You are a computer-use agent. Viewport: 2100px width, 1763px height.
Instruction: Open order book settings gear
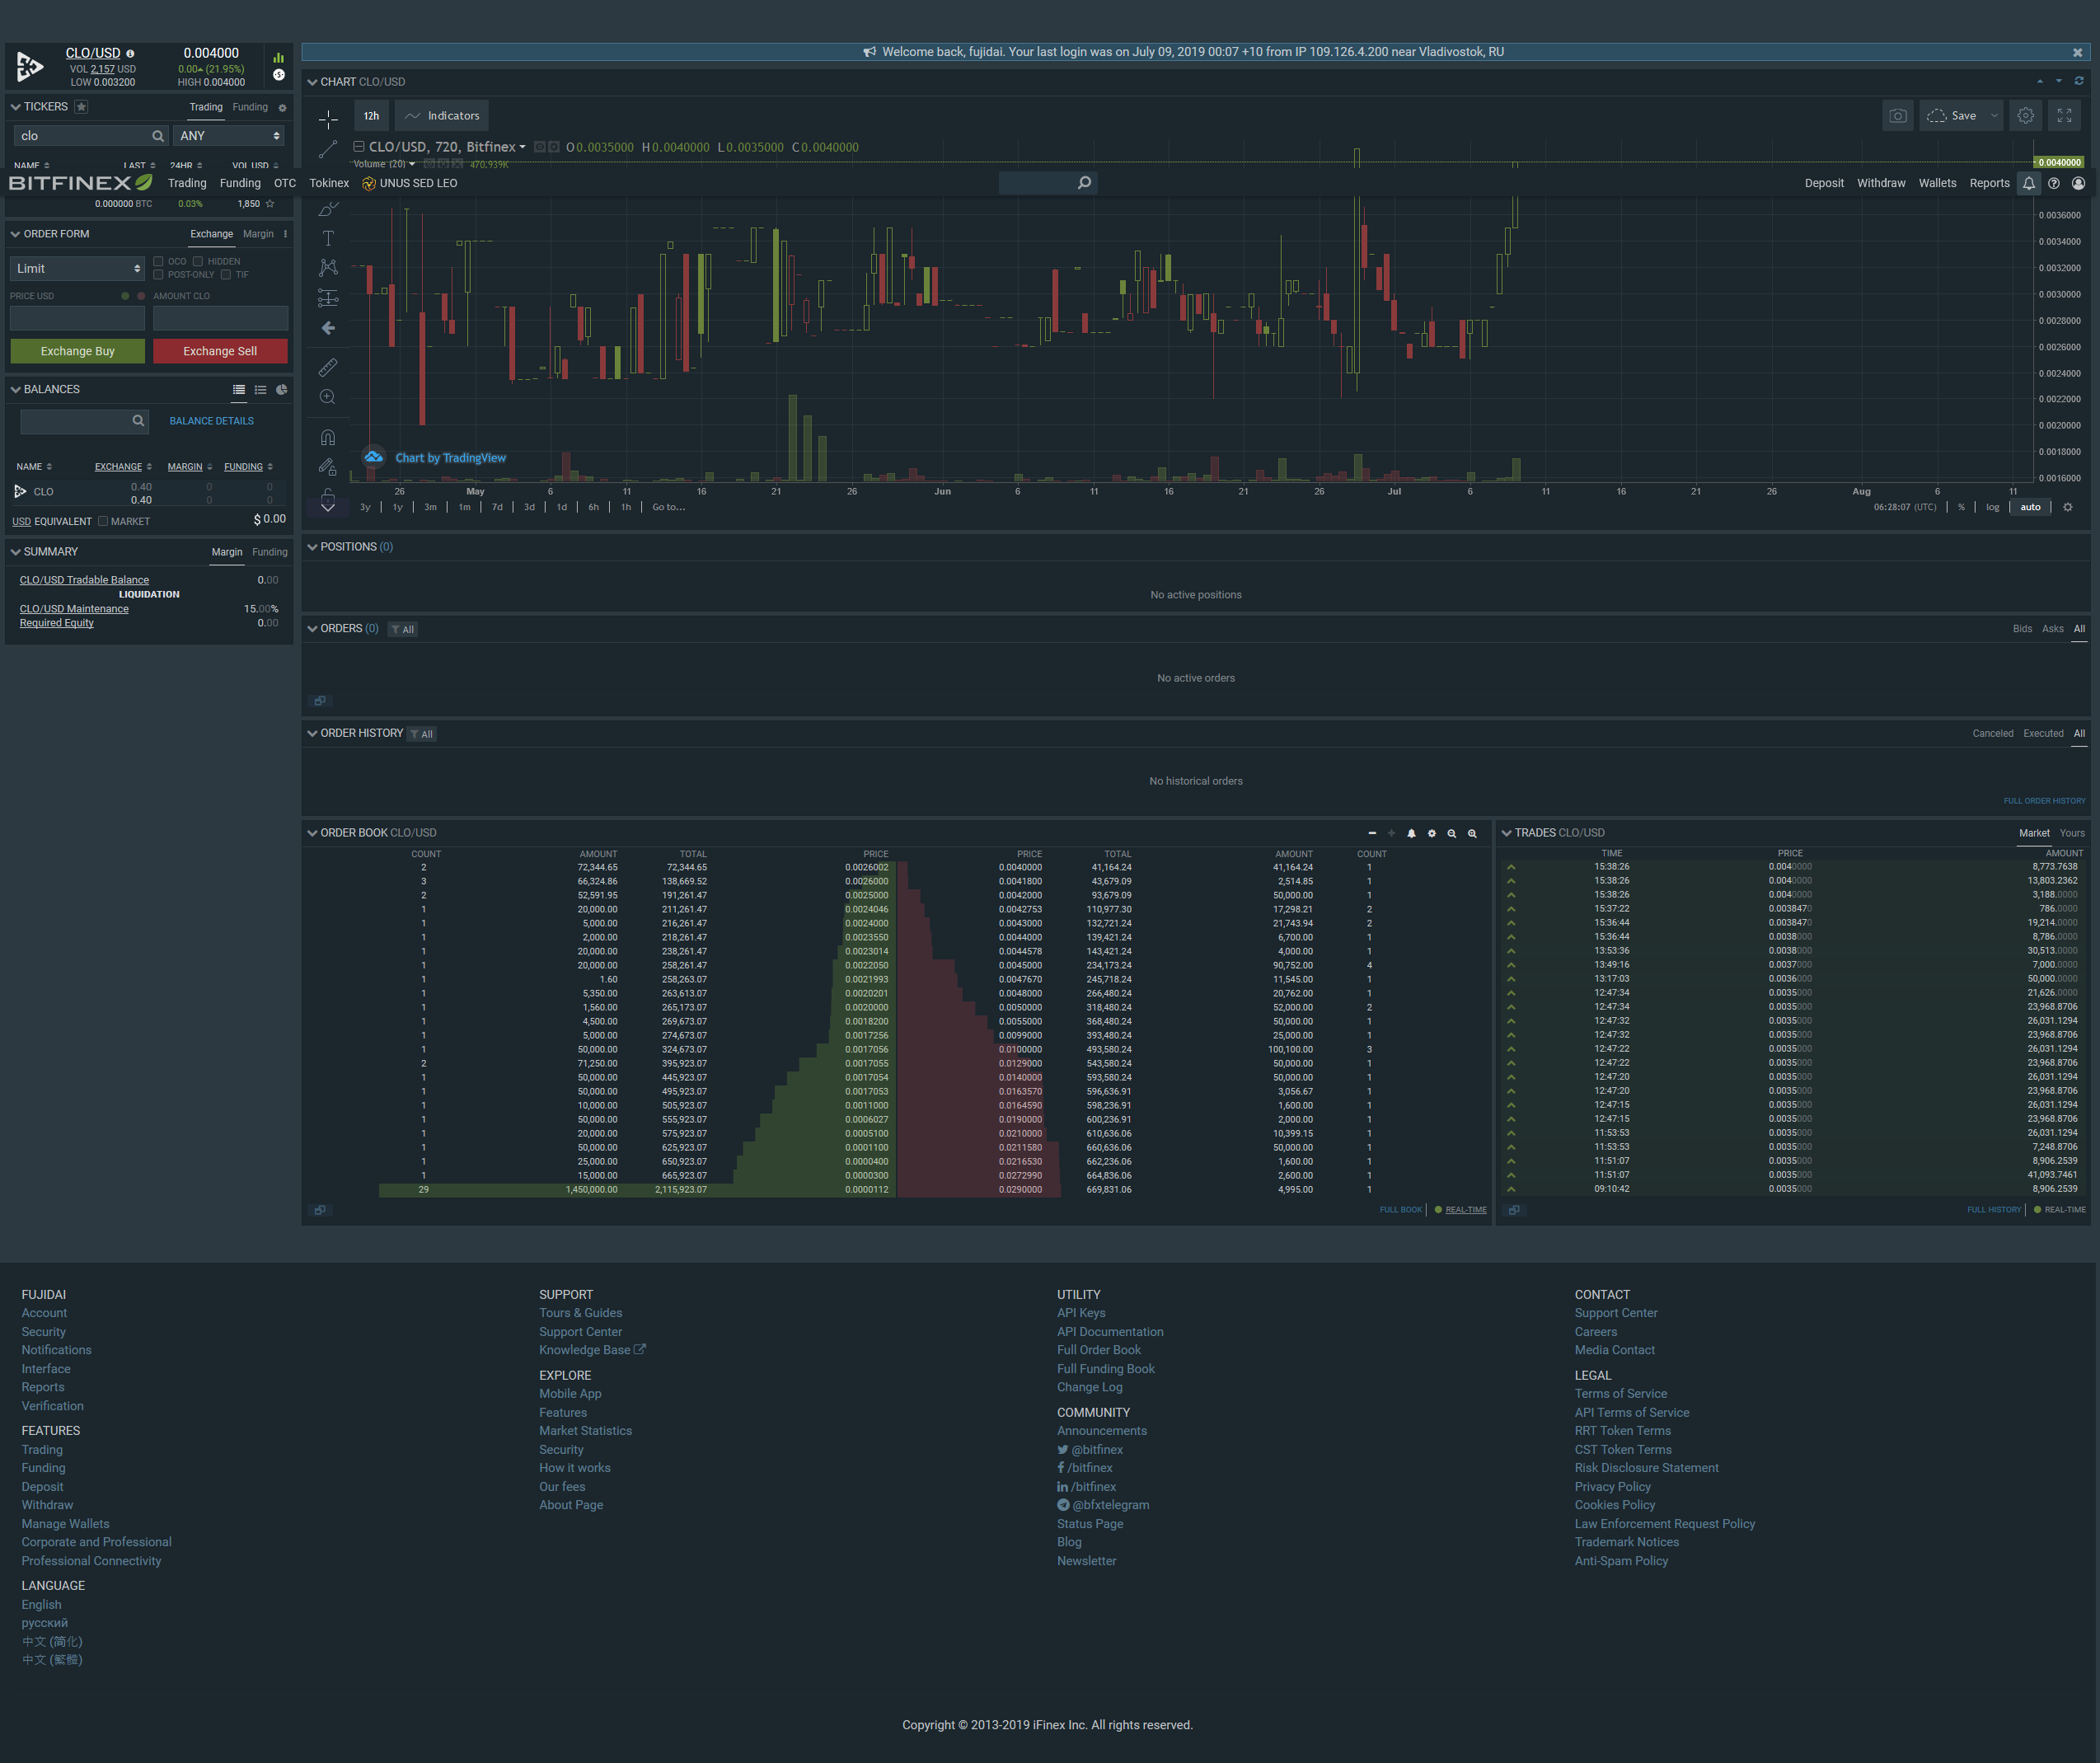1431,833
